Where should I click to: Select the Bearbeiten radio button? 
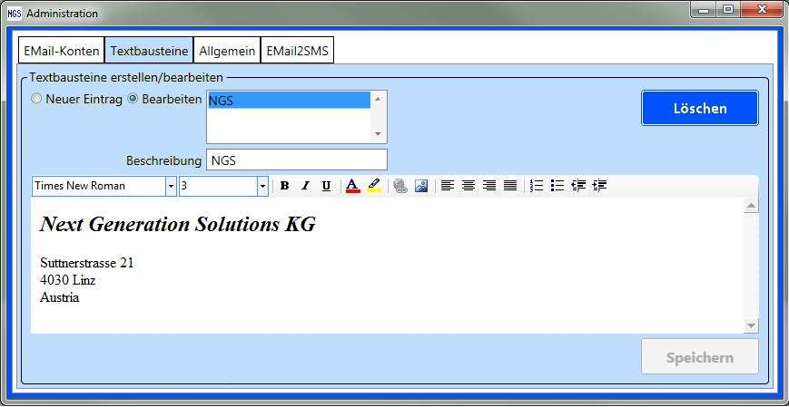click(x=133, y=99)
